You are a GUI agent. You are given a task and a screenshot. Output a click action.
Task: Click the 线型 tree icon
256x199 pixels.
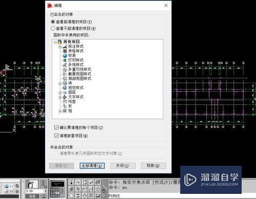click(x=65, y=102)
